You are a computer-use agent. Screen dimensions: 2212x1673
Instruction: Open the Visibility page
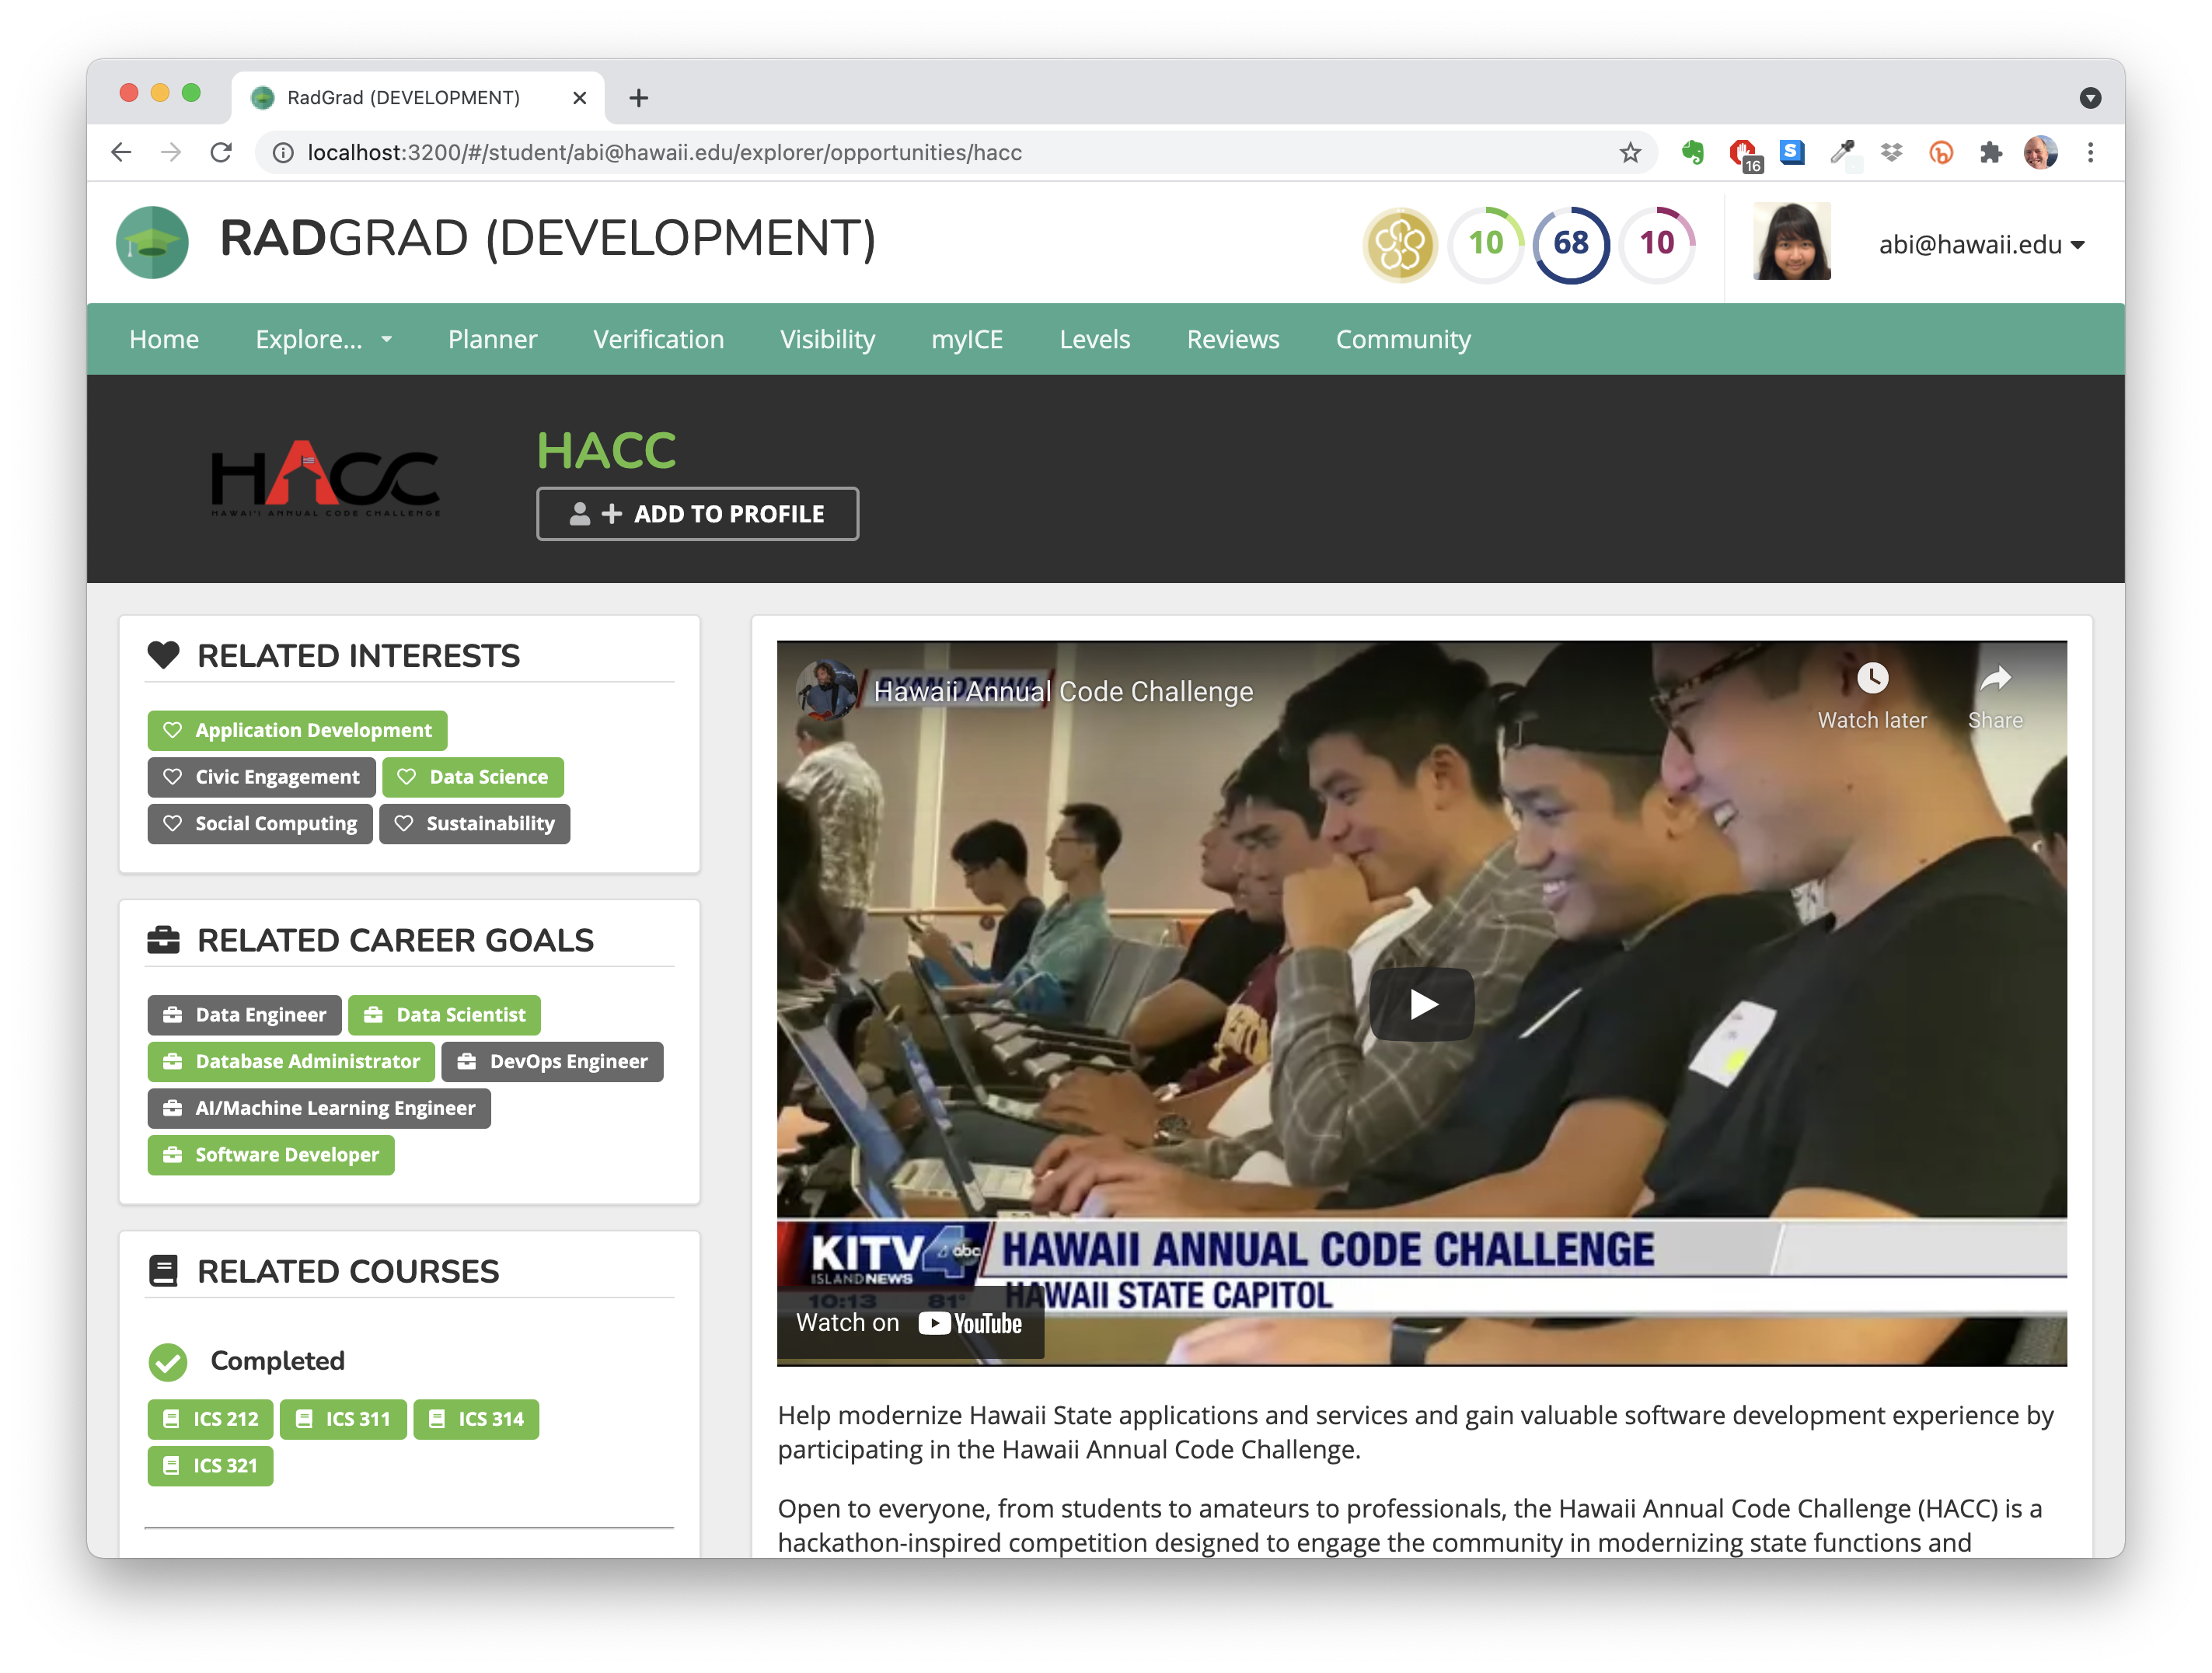click(x=827, y=339)
